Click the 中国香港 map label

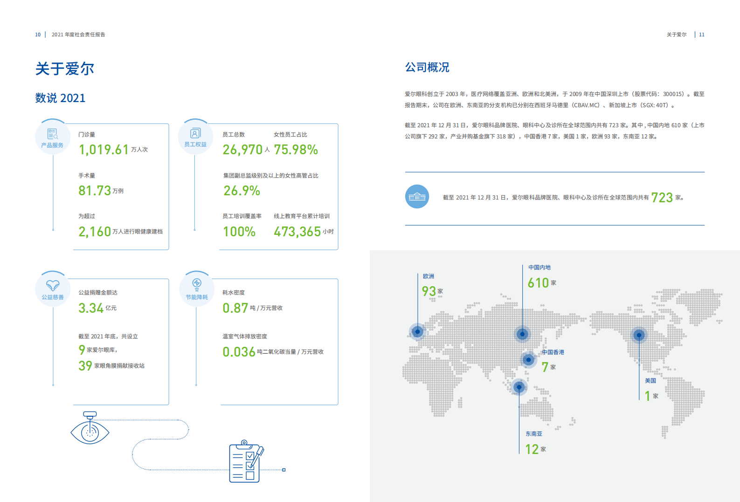point(553,352)
